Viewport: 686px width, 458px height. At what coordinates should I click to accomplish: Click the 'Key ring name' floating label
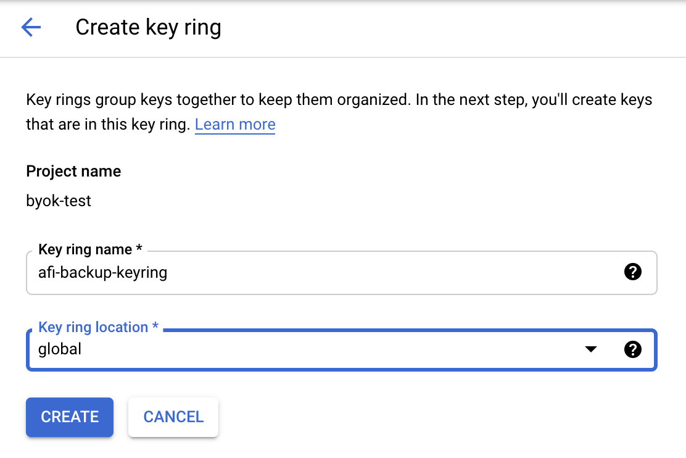point(85,249)
